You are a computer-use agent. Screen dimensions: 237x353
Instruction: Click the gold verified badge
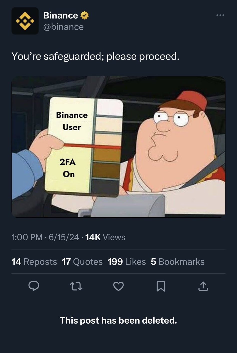pyautogui.click(x=85, y=16)
